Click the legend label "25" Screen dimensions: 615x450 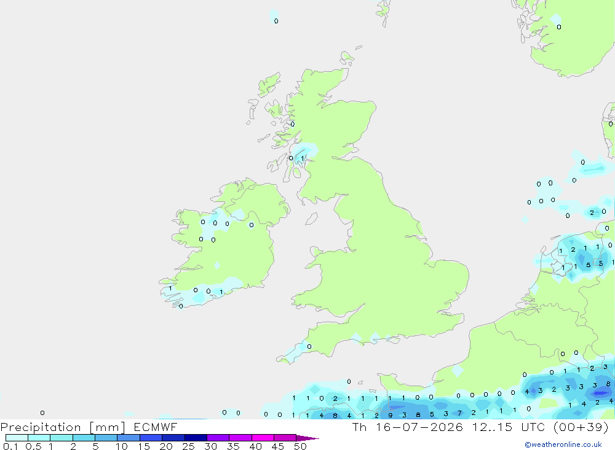[x=188, y=446]
